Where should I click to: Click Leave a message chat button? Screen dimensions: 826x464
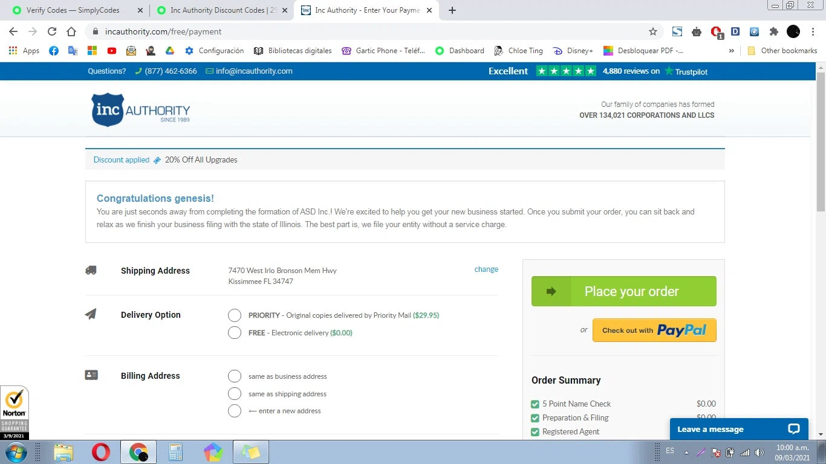(739, 429)
